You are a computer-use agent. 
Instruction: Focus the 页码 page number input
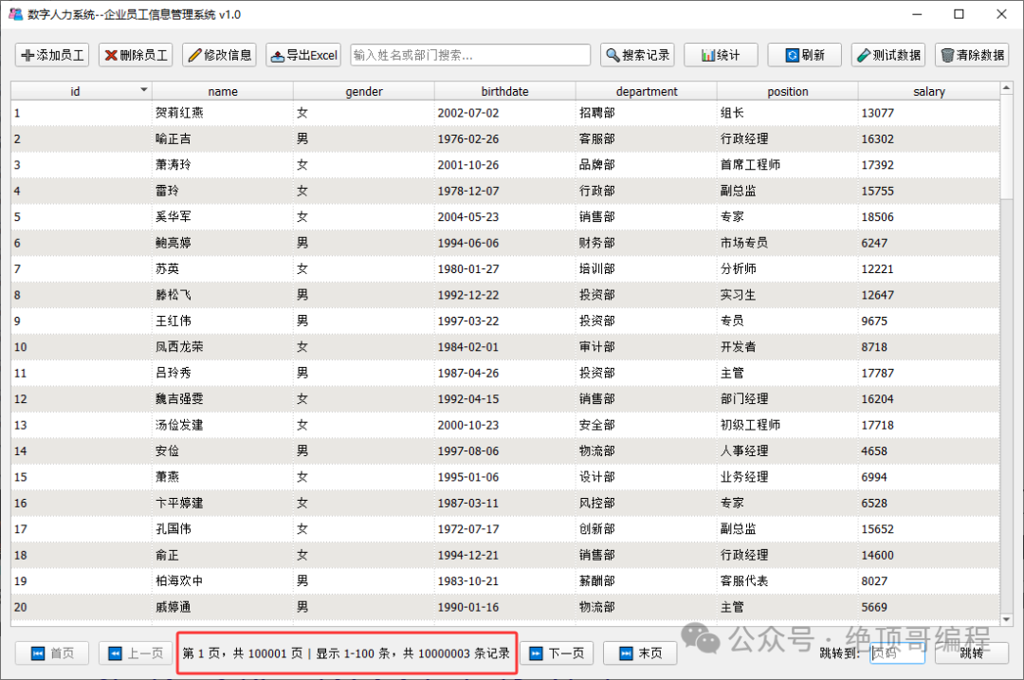pyautogui.click(x=897, y=652)
